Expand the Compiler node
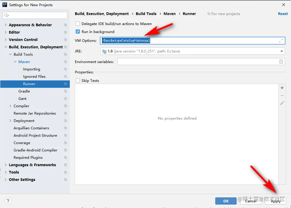The image size is (291, 208). (10, 106)
